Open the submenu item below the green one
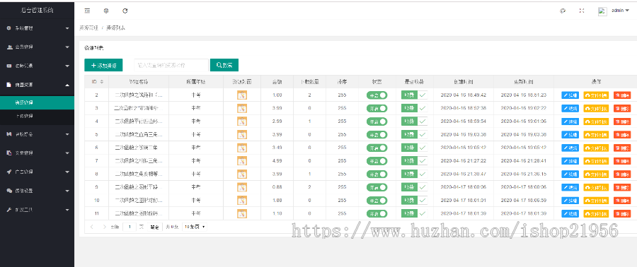This screenshot has width=637, height=267. (x=37, y=117)
